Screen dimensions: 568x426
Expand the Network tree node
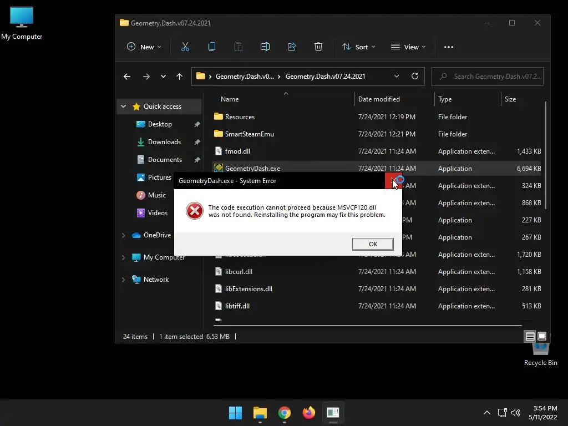click(124, 280)
